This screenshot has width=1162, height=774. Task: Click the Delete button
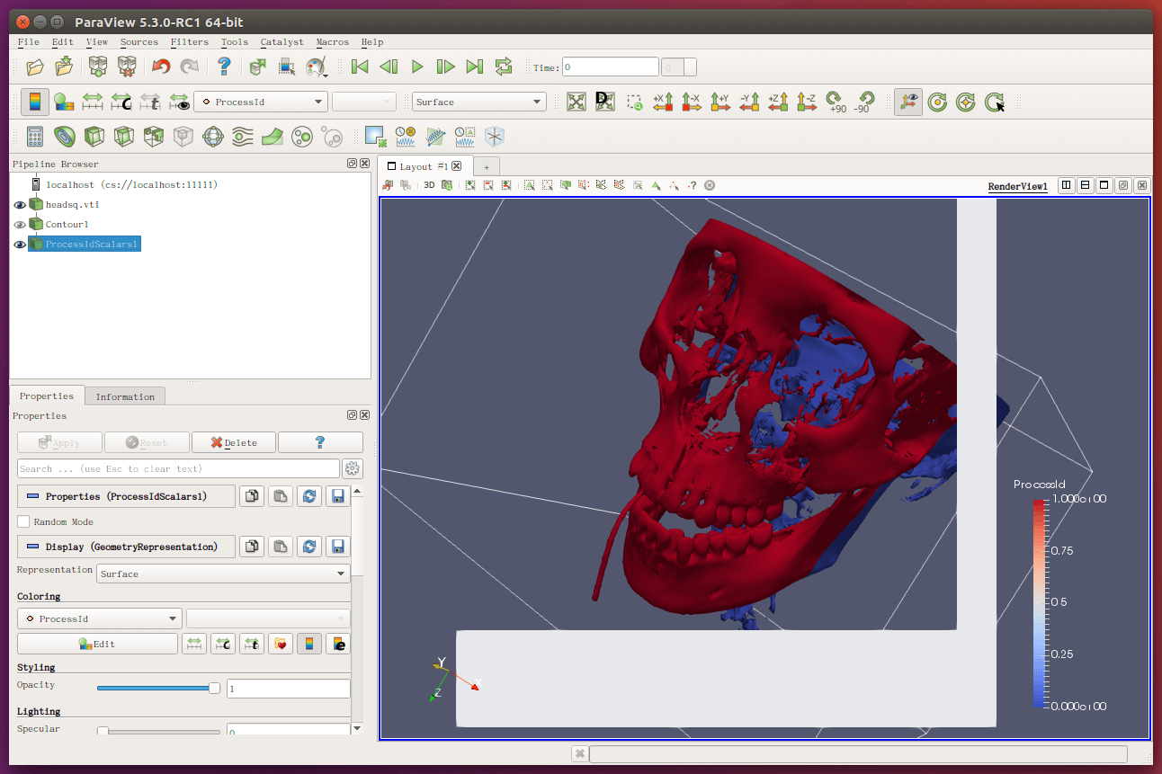coord(234,442)
